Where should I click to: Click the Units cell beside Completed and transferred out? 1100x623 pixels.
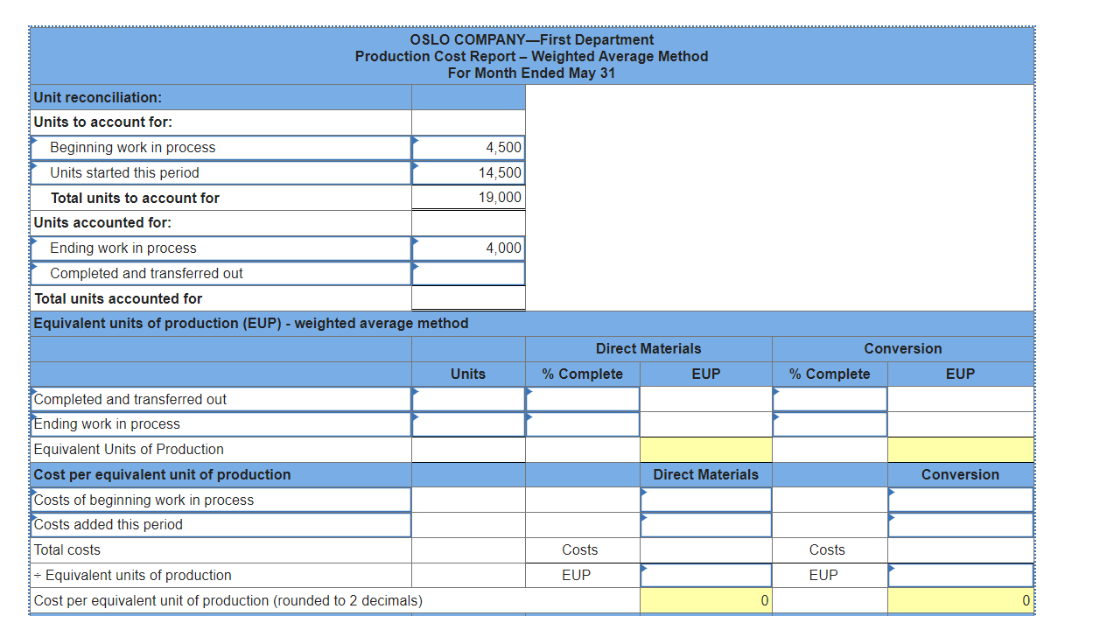coord(468,399)
